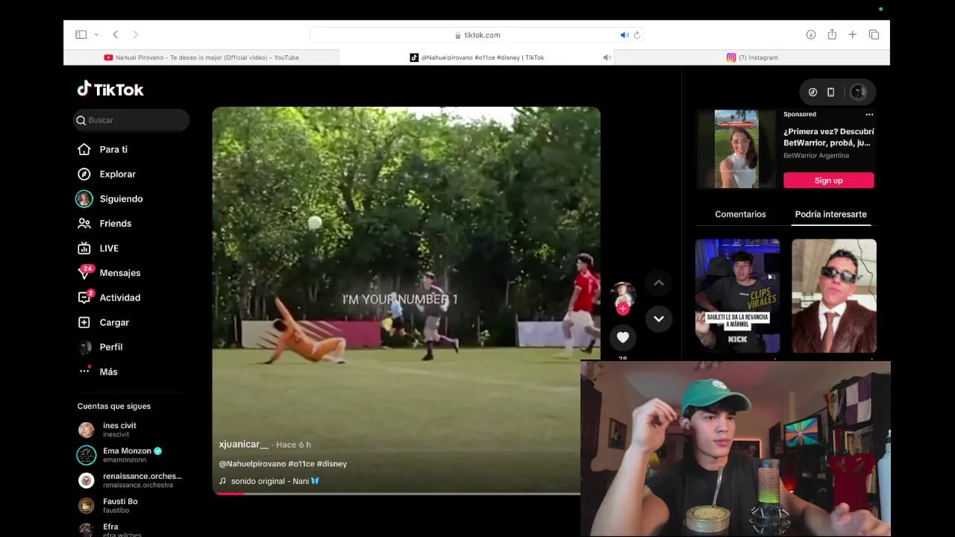Open Safari downloads
This screenshot has height=537, width=955.
[811, 34]
